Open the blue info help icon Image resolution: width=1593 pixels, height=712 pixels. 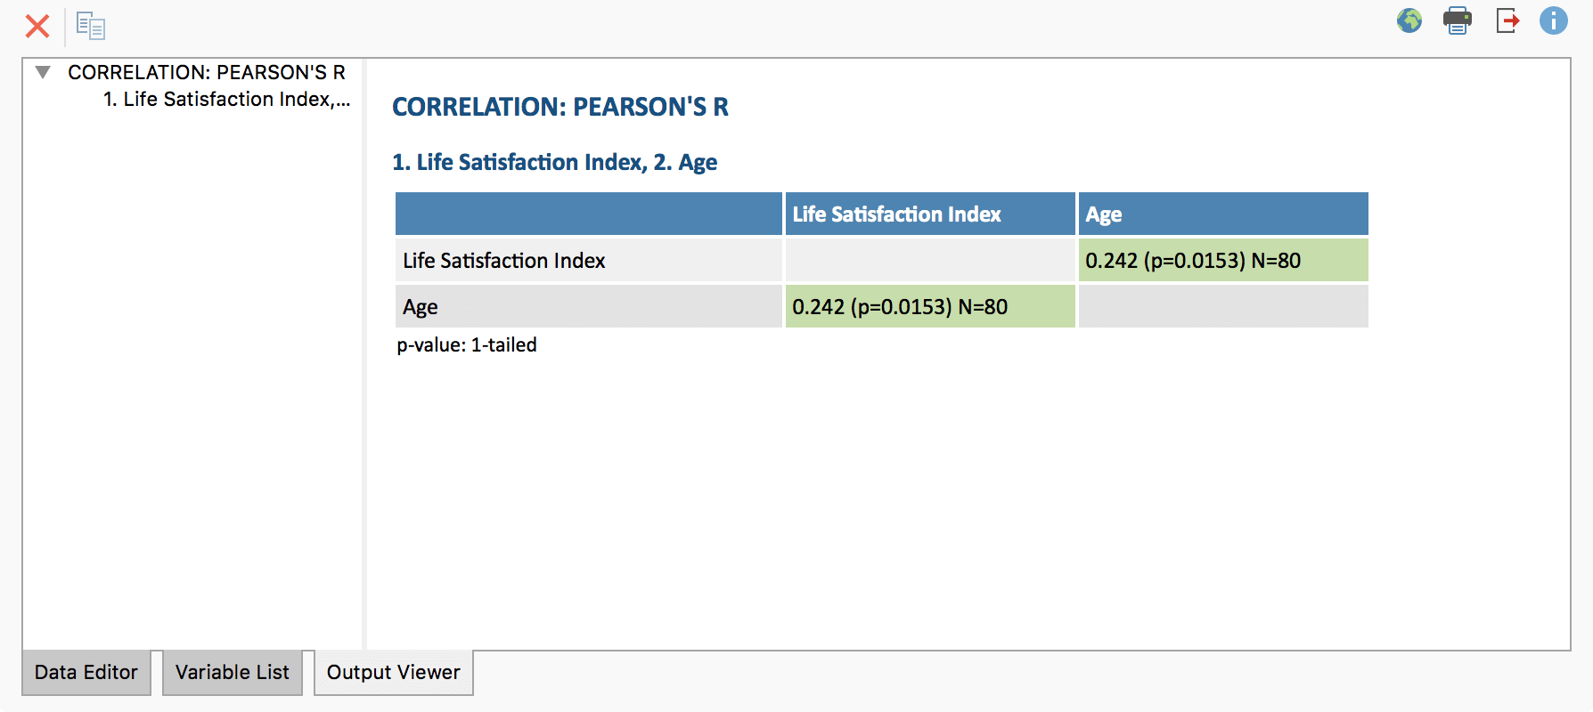tap(1554, 20)
